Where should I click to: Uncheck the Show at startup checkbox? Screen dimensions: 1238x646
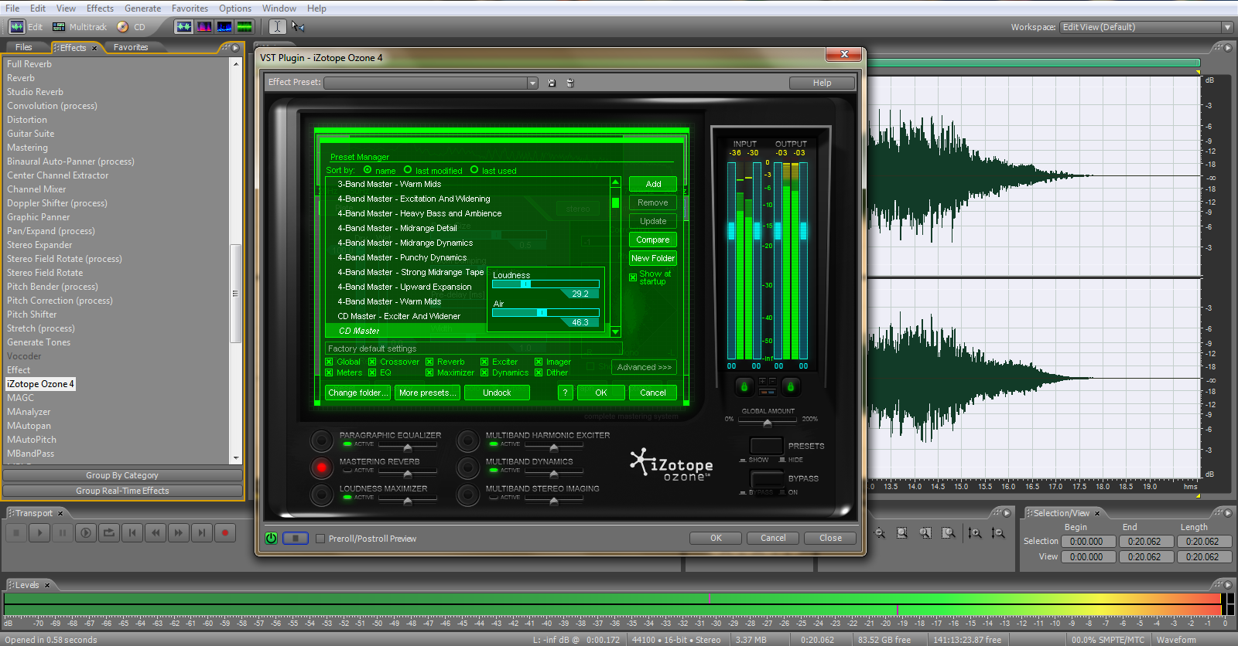point(633,277)
